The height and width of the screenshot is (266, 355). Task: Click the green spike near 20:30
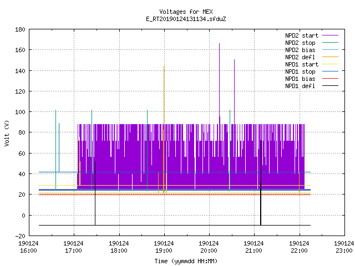pos(230,149)
